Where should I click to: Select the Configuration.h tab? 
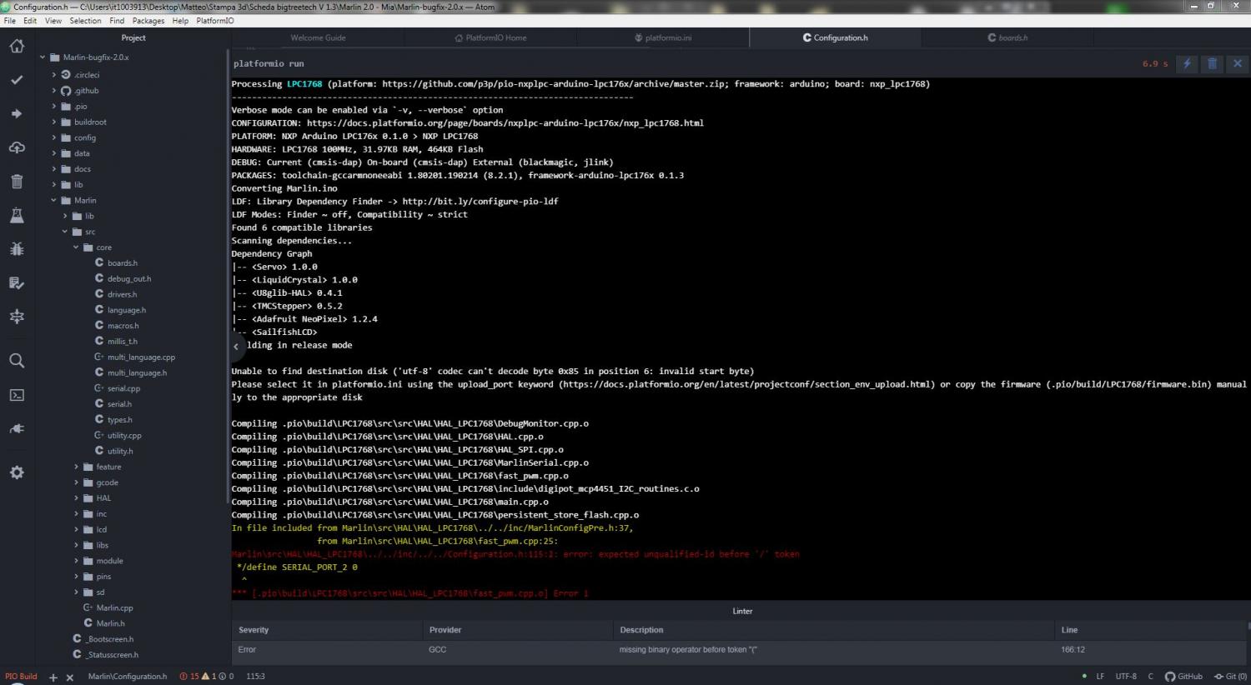(836, 37)
